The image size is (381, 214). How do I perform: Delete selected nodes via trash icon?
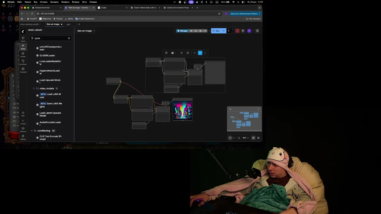click(166, 53)
